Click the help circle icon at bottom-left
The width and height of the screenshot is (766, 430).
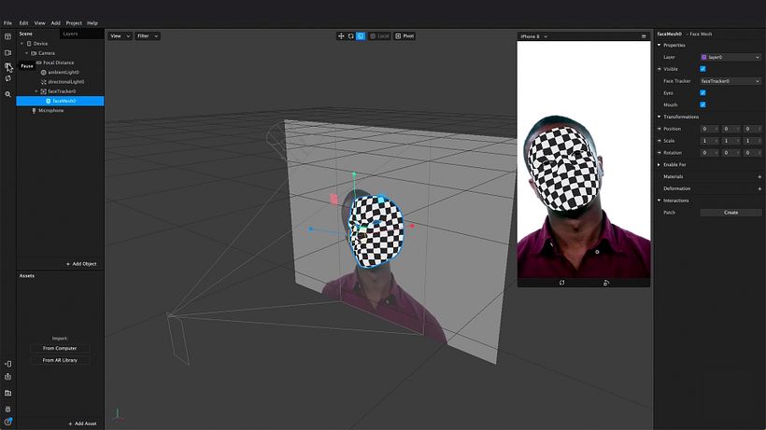tap(7, 422)
